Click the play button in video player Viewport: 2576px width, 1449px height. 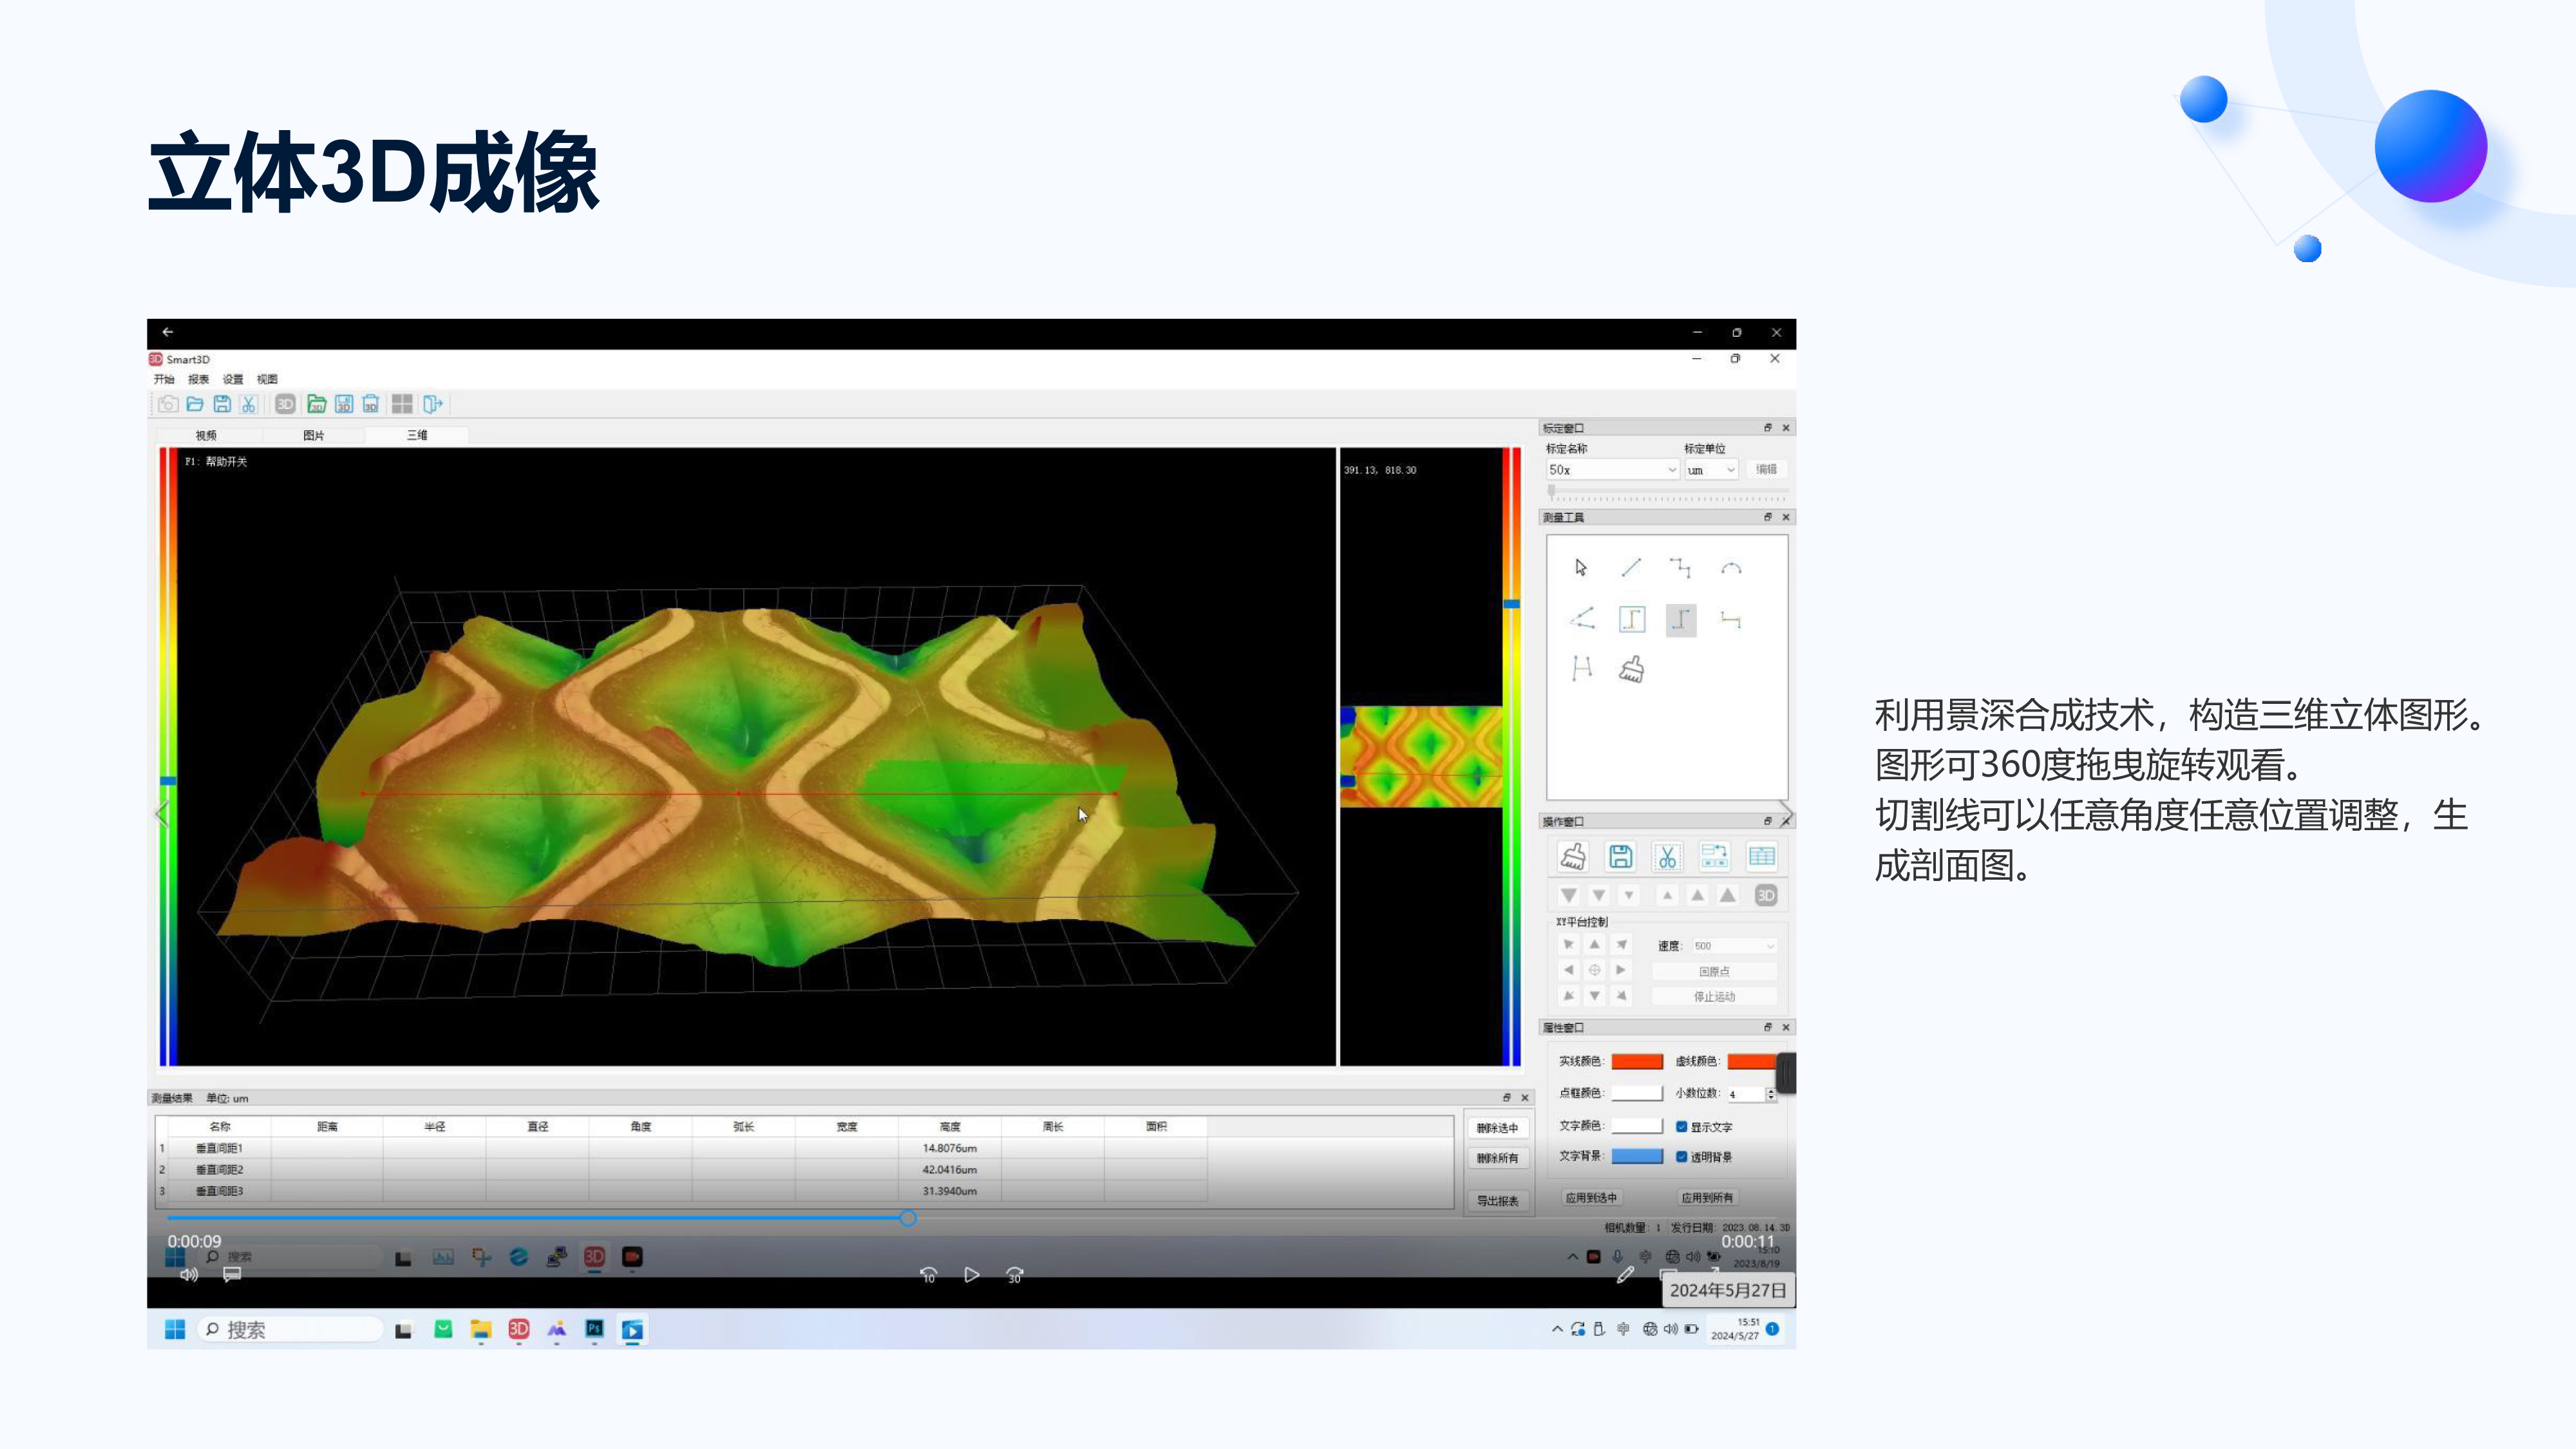tap(971, 1275)
